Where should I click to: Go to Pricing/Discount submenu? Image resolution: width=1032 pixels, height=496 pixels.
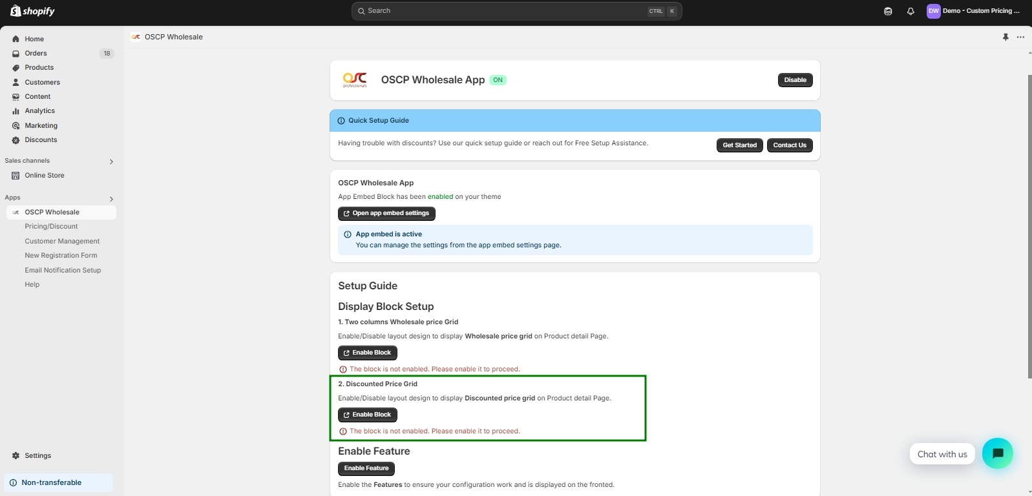[x=51, y=227]
